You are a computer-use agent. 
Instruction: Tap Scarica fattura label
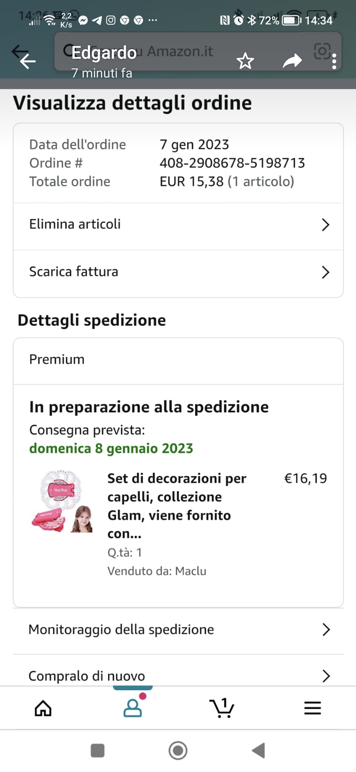[74, 272]
